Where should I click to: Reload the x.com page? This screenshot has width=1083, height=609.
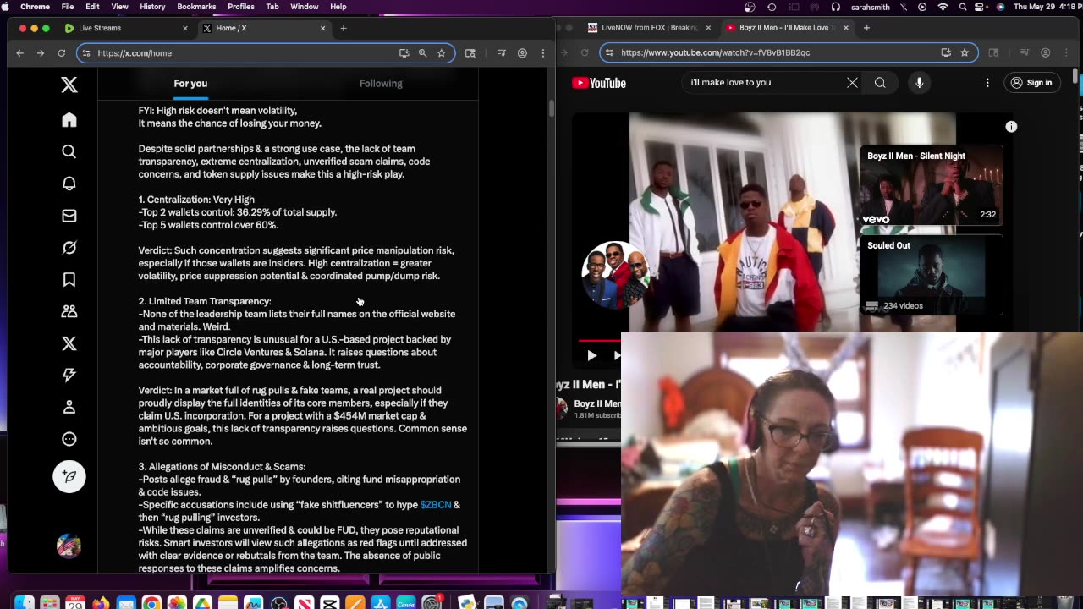pyautogui.click(x=61, y=52)
